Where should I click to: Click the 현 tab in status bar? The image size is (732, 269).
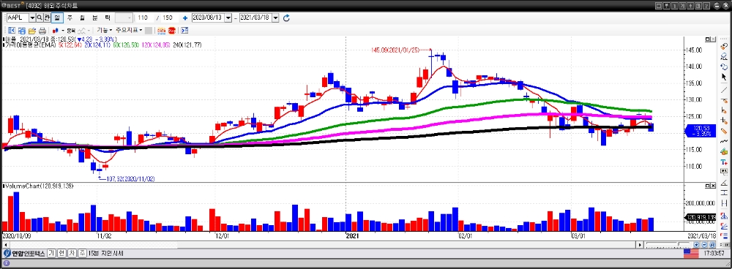coord(61,253)
